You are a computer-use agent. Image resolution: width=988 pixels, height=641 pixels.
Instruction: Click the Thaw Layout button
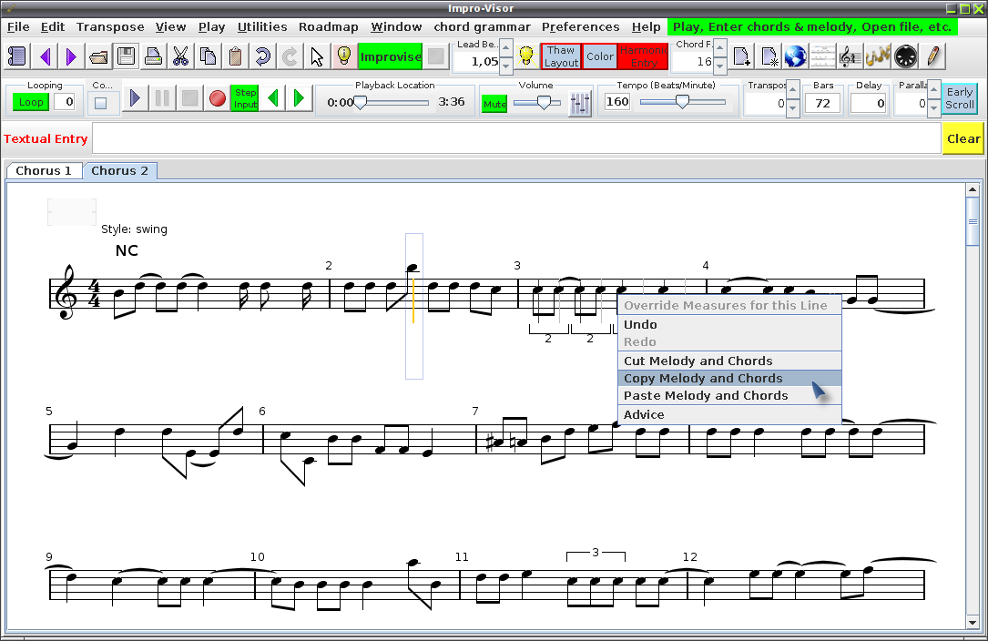tap(561, 56)
